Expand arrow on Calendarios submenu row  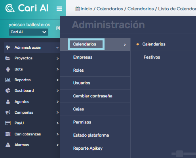tap(125, 45)
